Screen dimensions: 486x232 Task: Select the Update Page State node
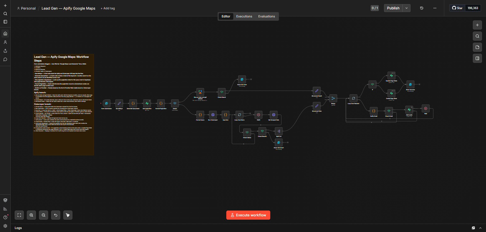[391, 75]
